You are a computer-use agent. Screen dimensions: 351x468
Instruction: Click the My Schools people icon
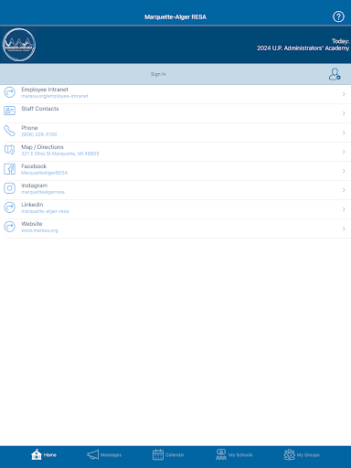click(221, 454)
